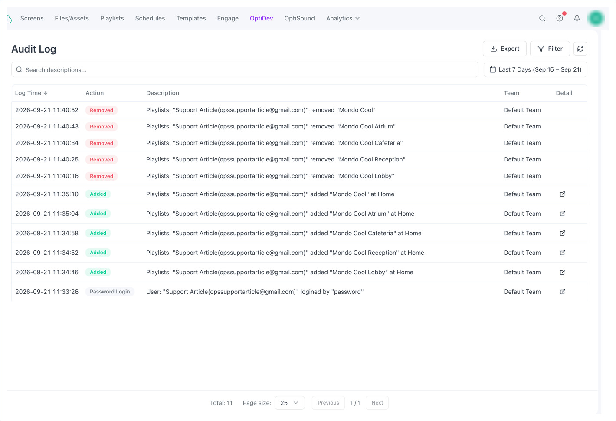Open the Filter button
Viewport: 616px width, 421px height.
[x=550, y=49]
